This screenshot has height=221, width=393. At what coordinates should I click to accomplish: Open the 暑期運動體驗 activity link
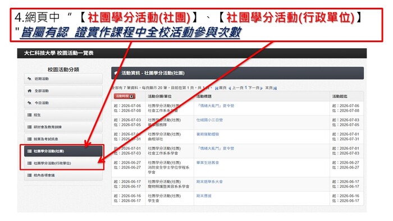(x=208, y=135)
